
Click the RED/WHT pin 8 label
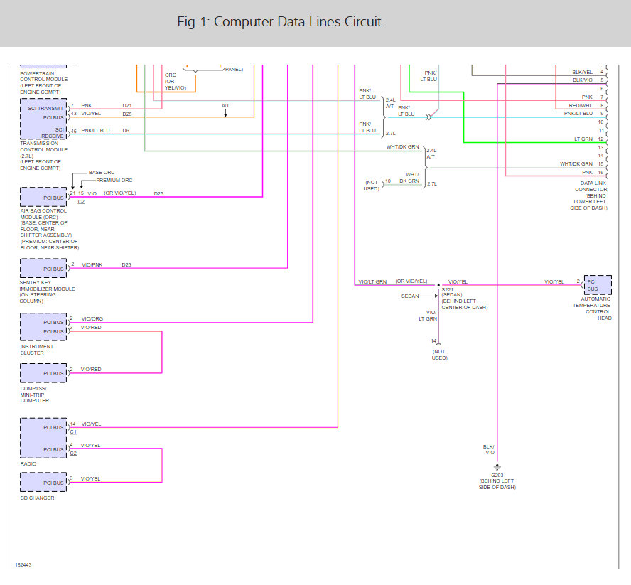[x=586, y=105]
